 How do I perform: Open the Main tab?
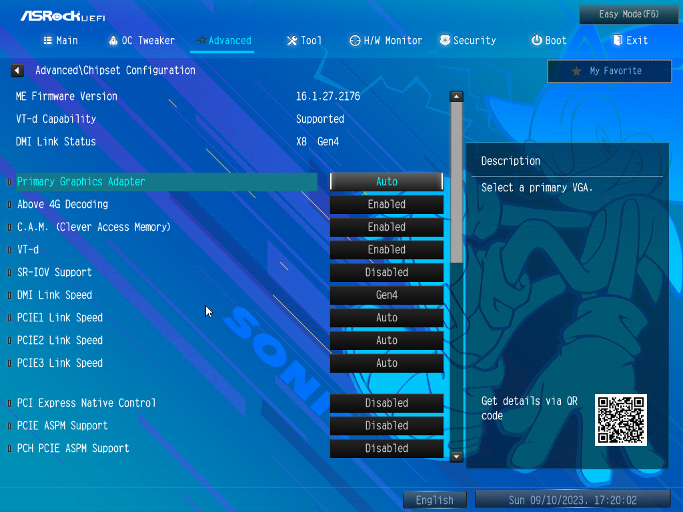61,41
